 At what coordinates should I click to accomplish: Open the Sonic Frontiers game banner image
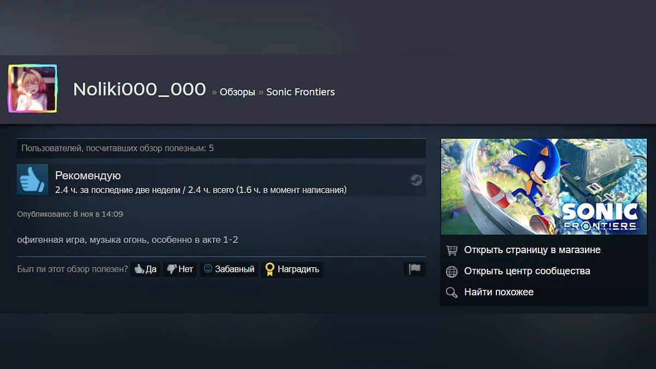(x=544, y=186)
